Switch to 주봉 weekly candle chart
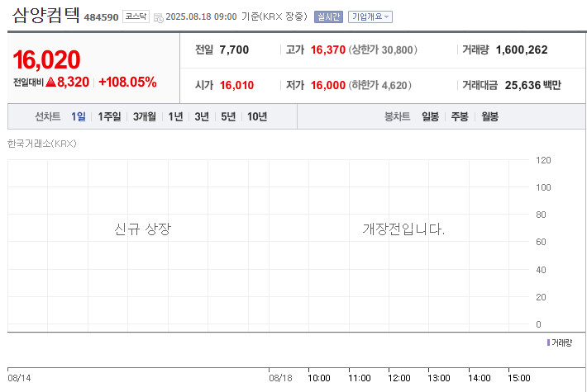 pyautogui.click(x=459, y=117)
